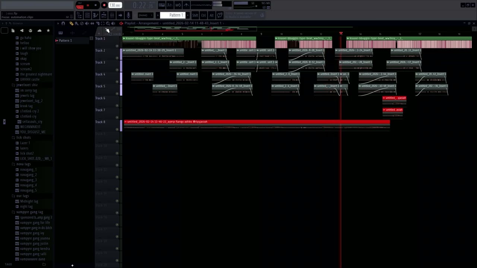Click the previous pattern arrow left of Pattern 1
Viewport: 477px width, 268px height.
click(158, 15)
